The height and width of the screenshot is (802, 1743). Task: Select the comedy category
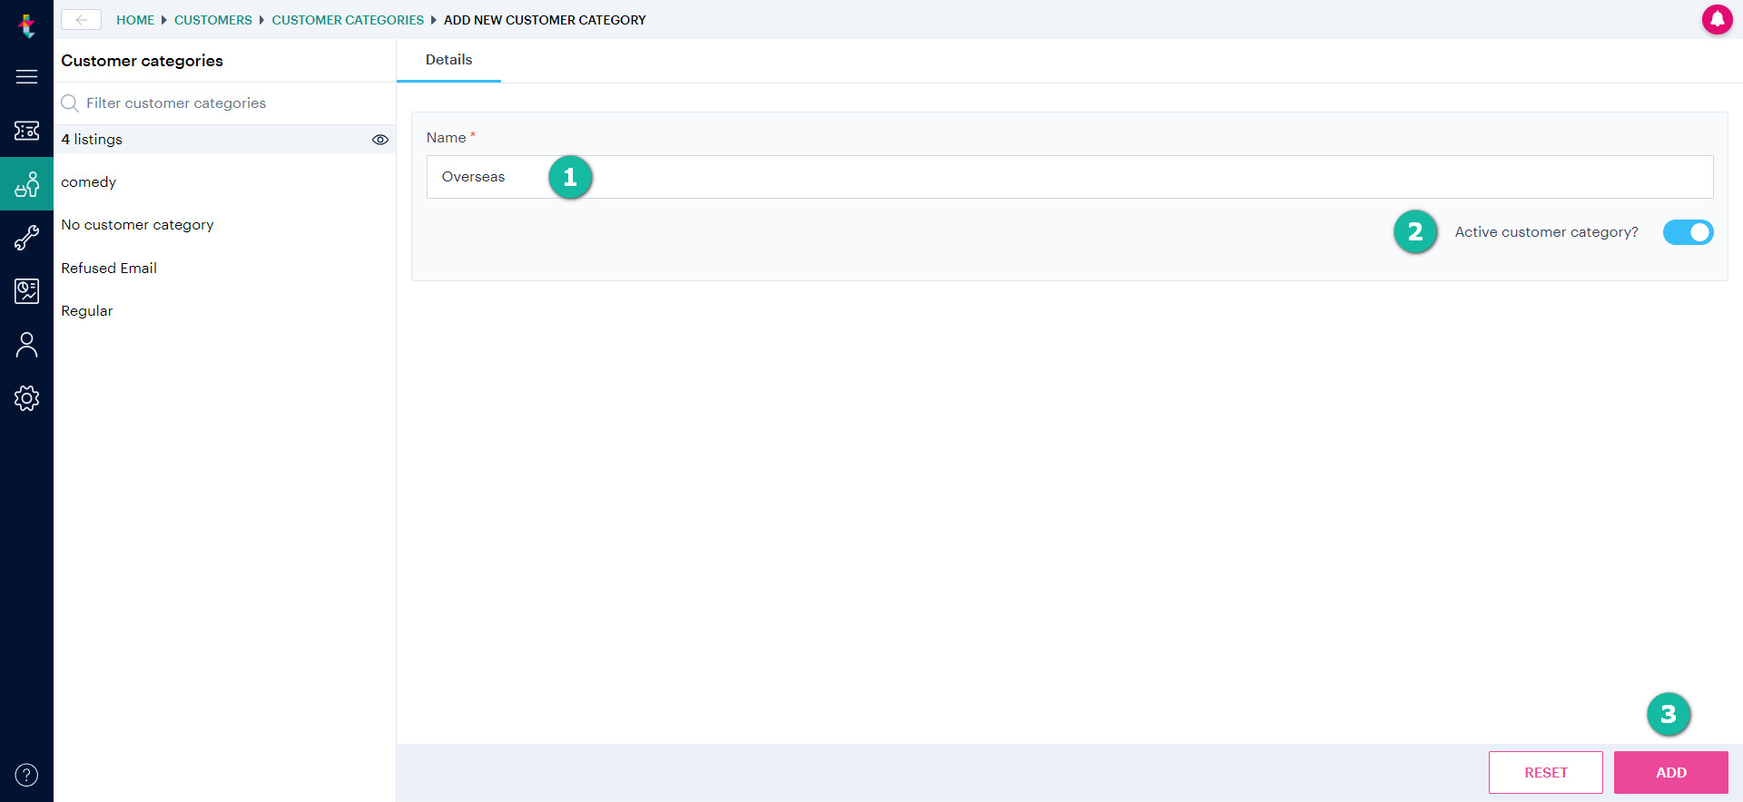(x=224, y=182)
